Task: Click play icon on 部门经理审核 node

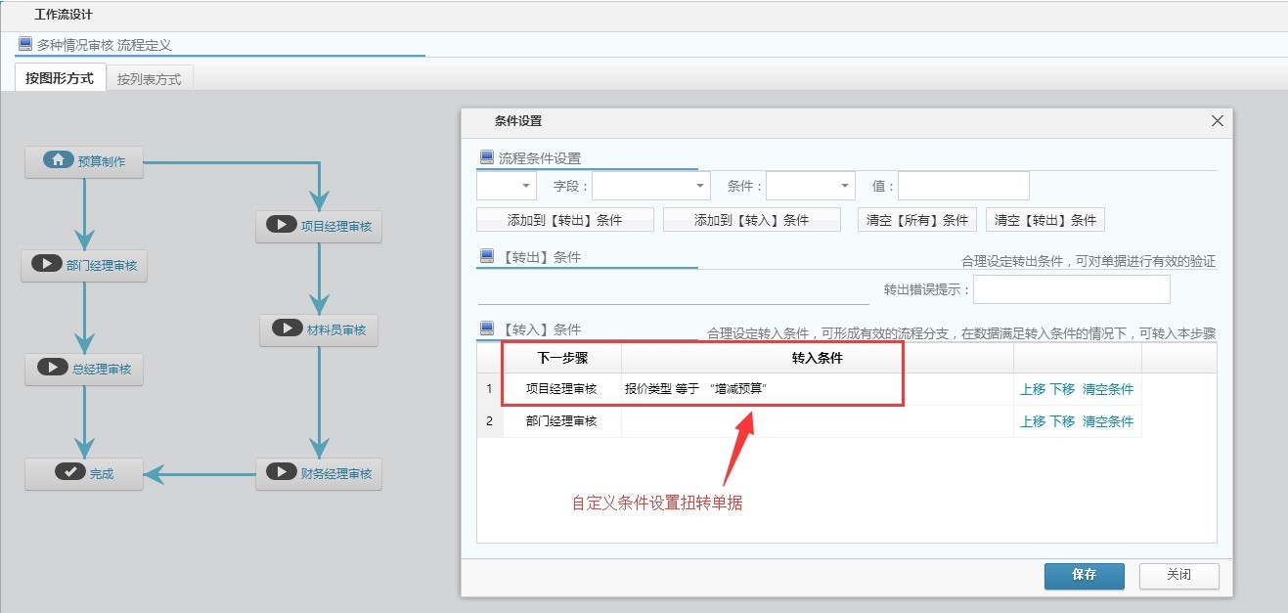Action: point(46,264)
